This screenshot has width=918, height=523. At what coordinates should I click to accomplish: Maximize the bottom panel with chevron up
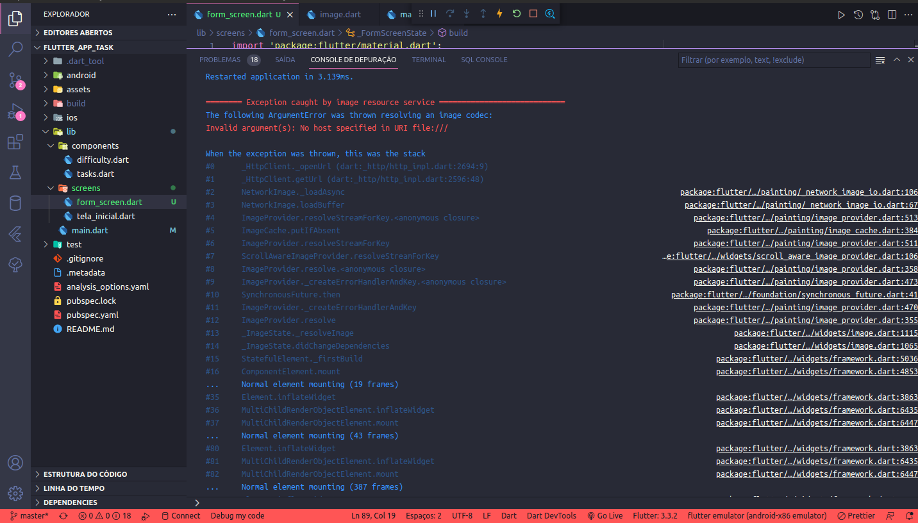(x=897, y=60)
